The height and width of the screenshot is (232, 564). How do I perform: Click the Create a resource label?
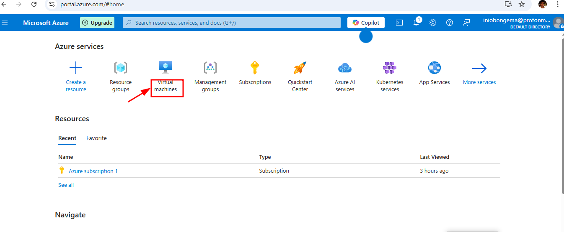[x=76, y=86]
